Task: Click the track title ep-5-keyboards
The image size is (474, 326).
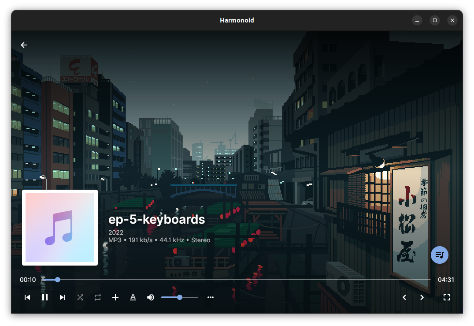Action: click(156, 219)
